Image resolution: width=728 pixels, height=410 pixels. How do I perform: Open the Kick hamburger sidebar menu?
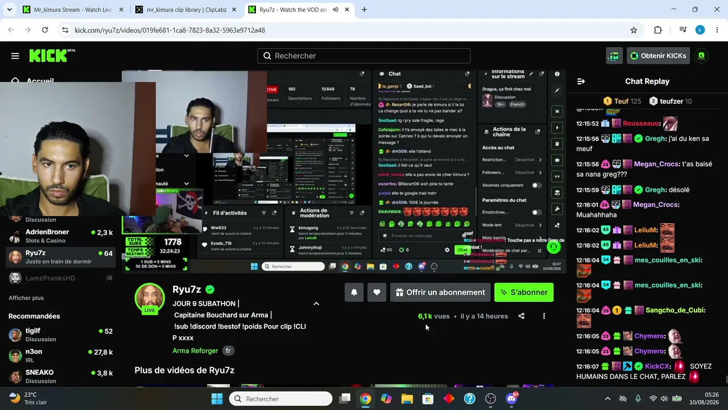pos(15,56)
